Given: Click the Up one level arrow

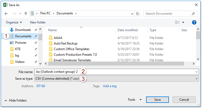Looking at the screenshot, I should [26, 14].
